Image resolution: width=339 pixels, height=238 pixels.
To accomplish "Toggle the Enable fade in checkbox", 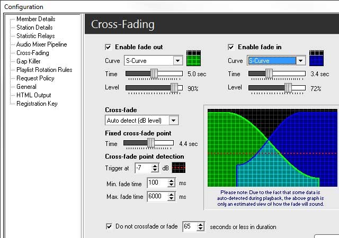I will click(231, 47).
